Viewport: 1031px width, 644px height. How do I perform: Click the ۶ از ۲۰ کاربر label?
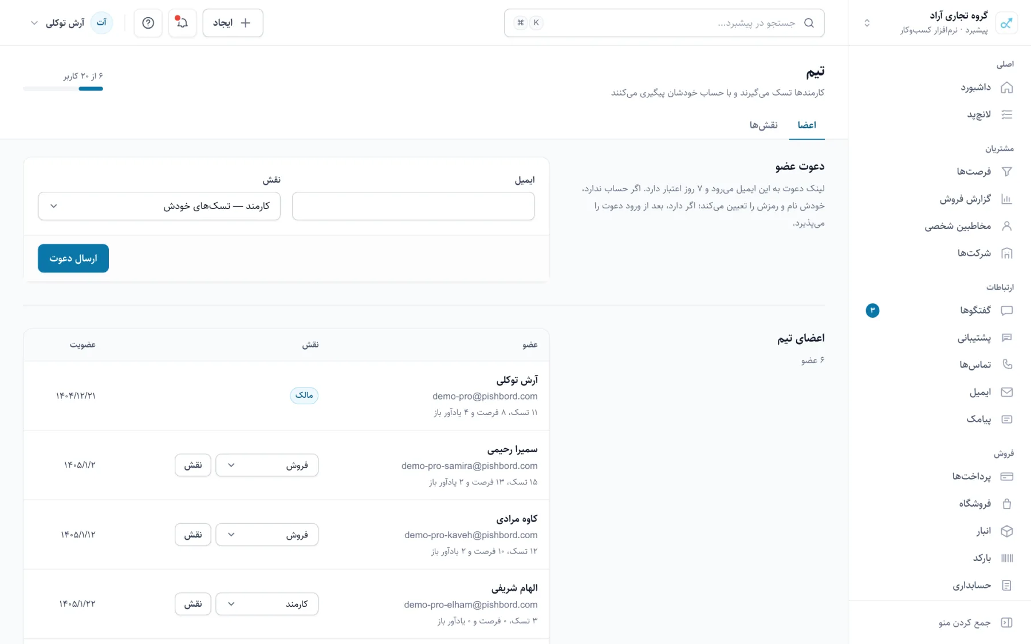(83, 76)
